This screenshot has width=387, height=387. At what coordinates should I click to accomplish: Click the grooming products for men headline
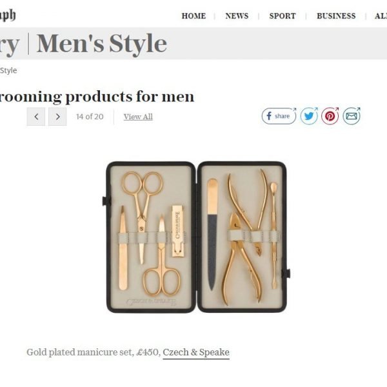tap(97, 97)
